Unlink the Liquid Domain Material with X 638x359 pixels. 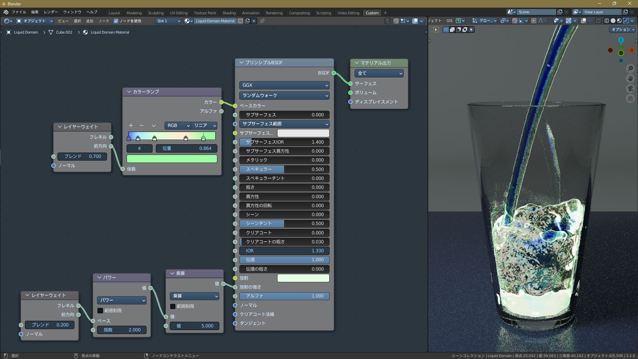(x=254, y=21)
